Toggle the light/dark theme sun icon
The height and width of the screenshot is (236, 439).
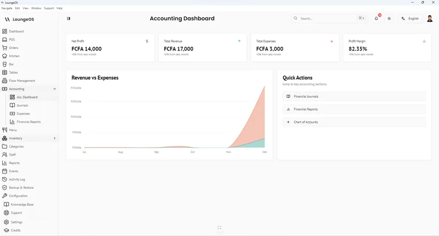click(389, 19)
